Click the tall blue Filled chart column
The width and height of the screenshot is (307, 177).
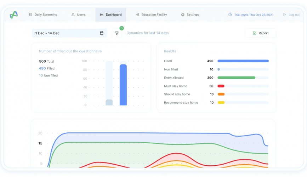coord(123,85)
